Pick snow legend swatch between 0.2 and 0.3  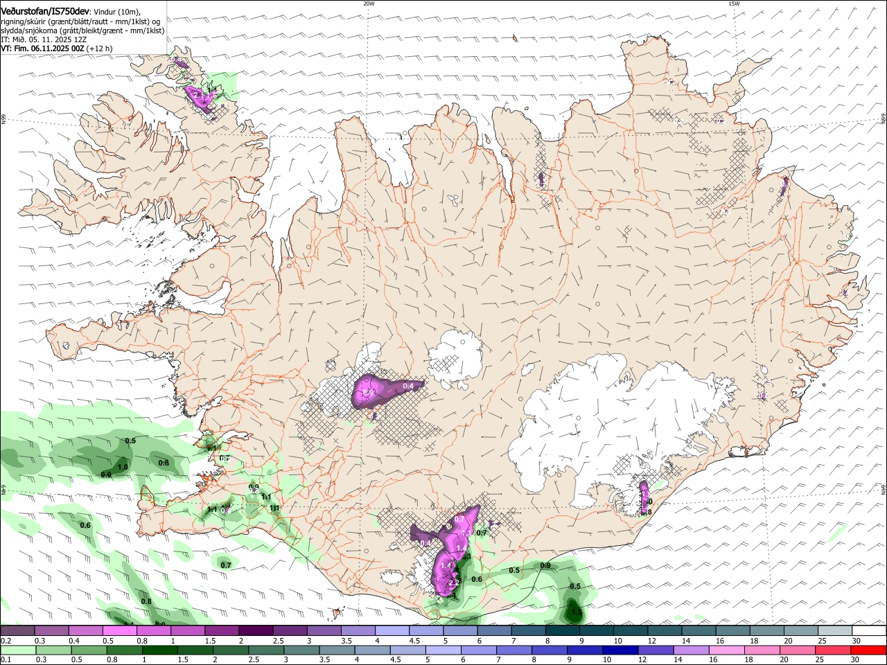pyautogui.click(x=17, y=630)
